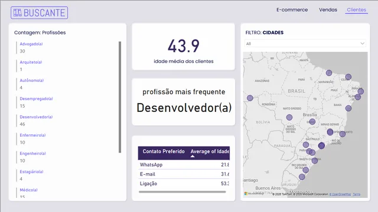Open the OpenStreetMap attribution link

(x=340, y=194)
